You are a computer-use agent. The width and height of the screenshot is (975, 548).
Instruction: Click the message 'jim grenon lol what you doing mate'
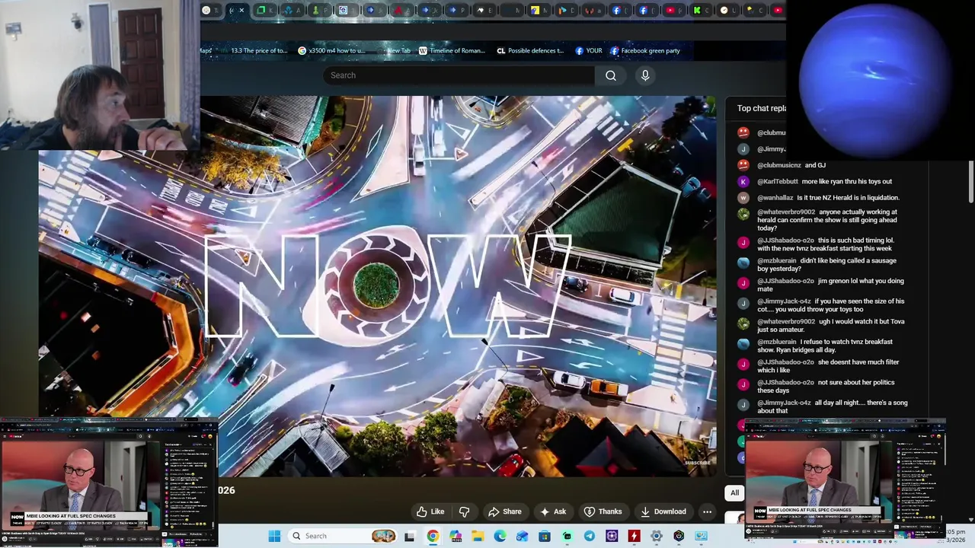(830, 285)
